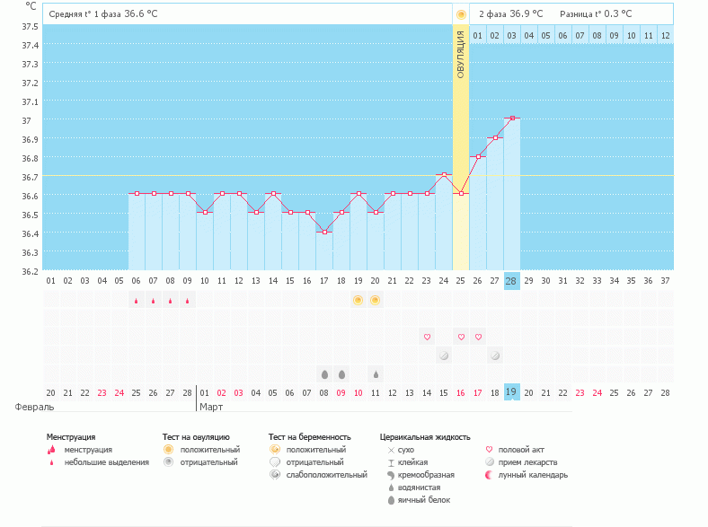Click the лунный календарь moon icon in legend
The height and width of the screenshot is (527, 708).
(x=489, y=475)
